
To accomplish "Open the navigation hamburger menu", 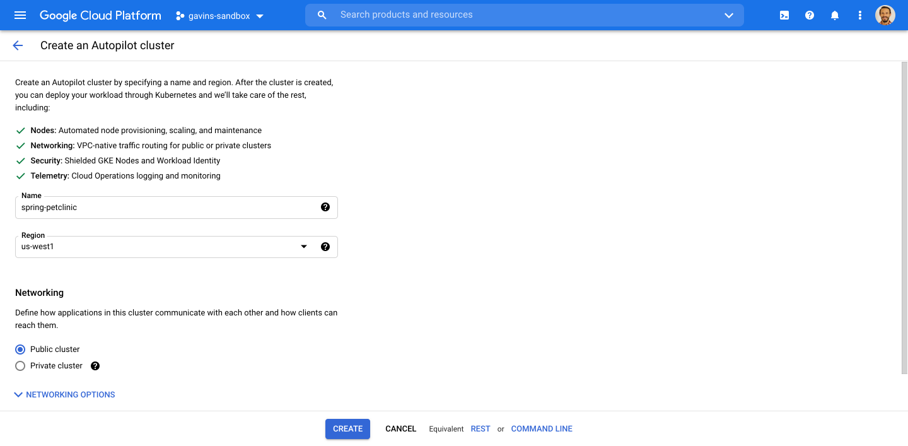I will [x=20, y=15].
